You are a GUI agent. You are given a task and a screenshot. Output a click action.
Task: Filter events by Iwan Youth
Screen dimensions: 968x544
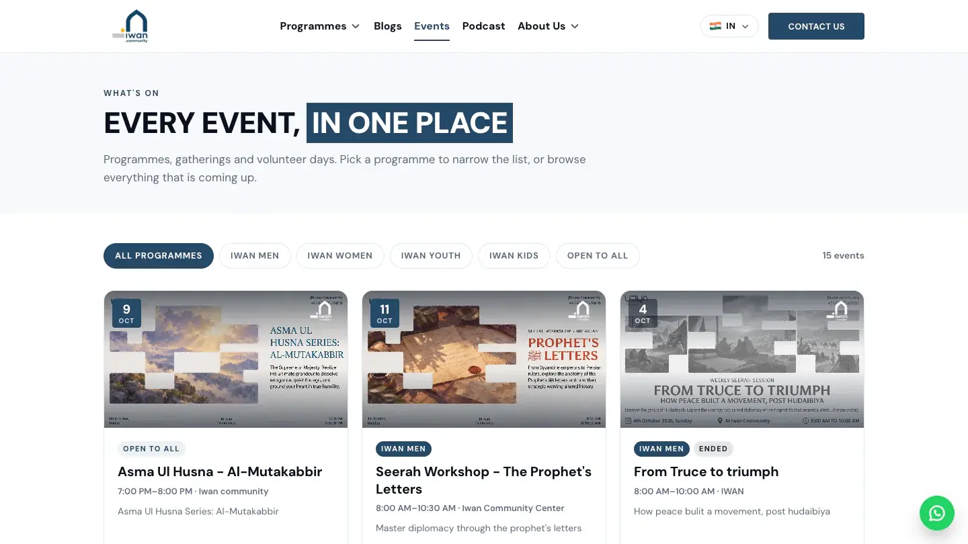431,256
